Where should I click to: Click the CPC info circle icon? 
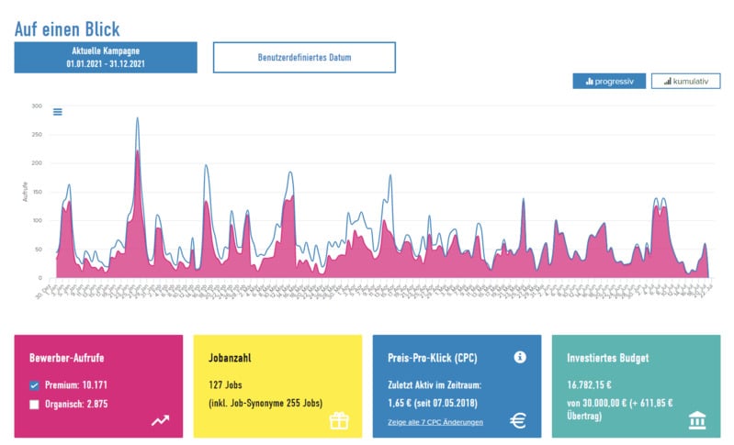[520, 357]
